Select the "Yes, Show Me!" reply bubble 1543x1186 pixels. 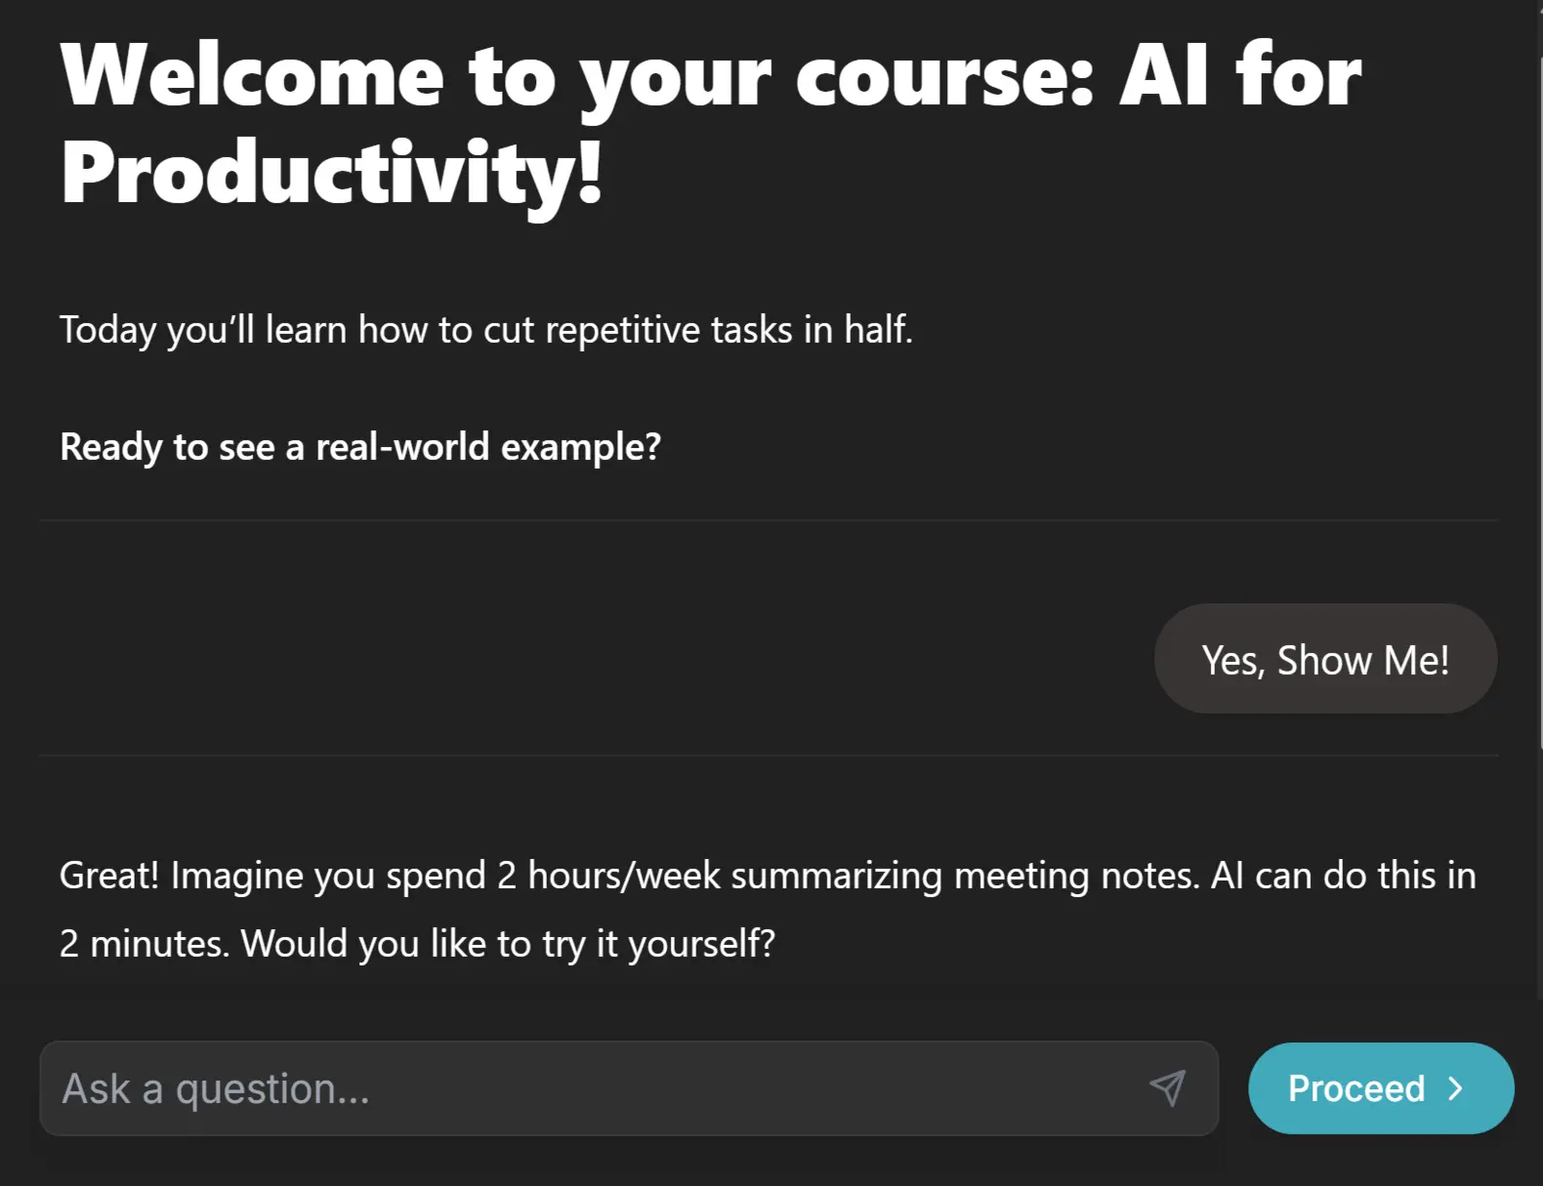coord(1325,660)
